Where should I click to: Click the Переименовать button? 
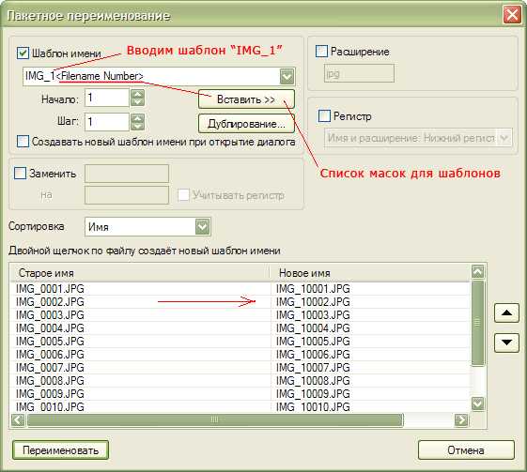60,450
